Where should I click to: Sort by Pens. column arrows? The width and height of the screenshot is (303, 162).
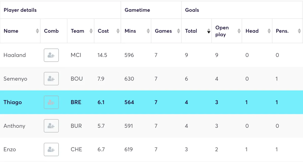pos(299,31)
